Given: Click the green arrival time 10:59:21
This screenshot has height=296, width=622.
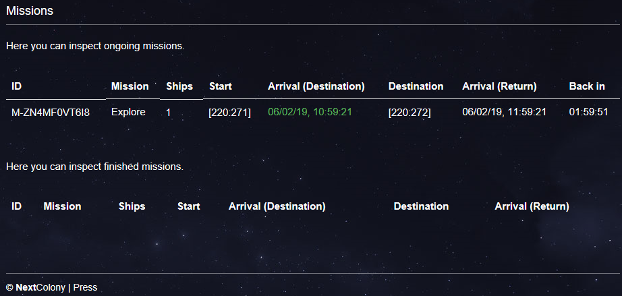Looking at the screenshot, I should (310, 112).
